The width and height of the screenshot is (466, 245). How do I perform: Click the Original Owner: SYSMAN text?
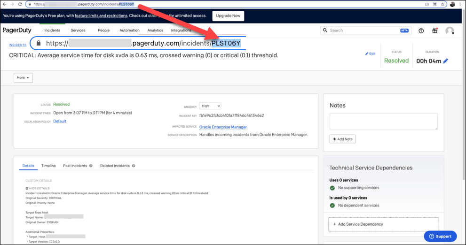(x=42, y=222)
